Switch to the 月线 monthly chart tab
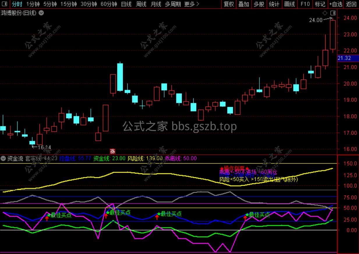 (x=156, y=4)
